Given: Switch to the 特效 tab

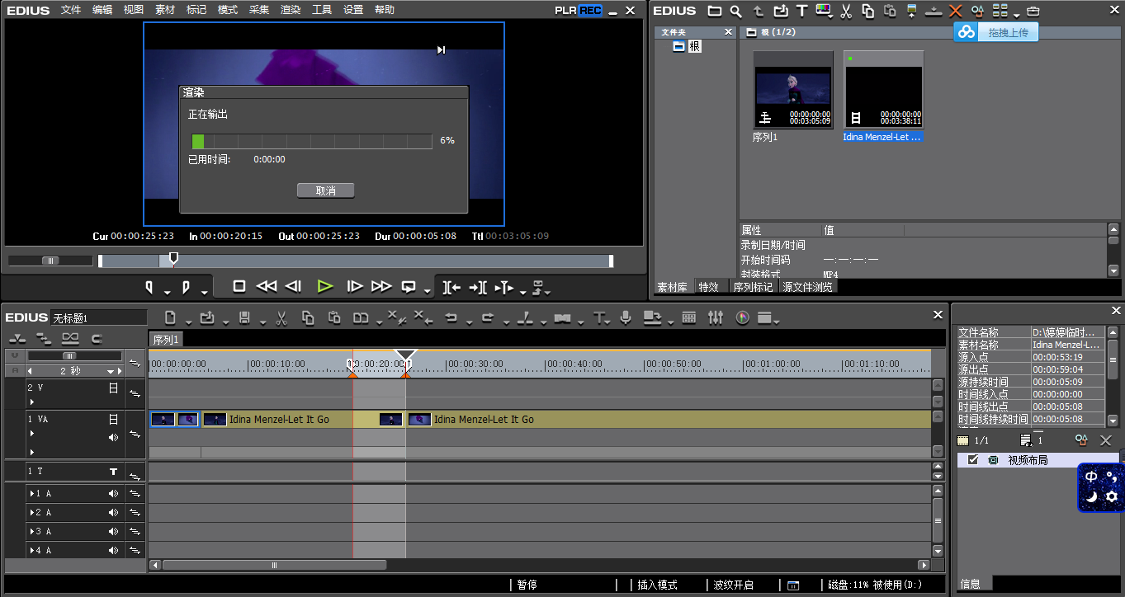Looking at the screenshot, I should point(708,287).
